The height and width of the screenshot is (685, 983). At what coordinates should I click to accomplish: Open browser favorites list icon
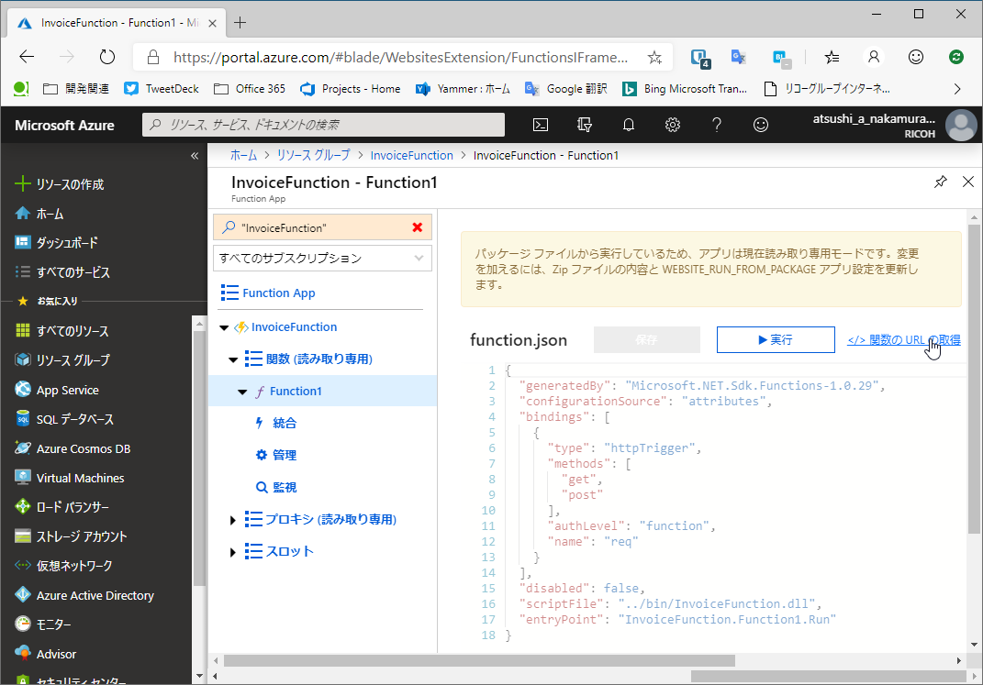pos(832,57)
